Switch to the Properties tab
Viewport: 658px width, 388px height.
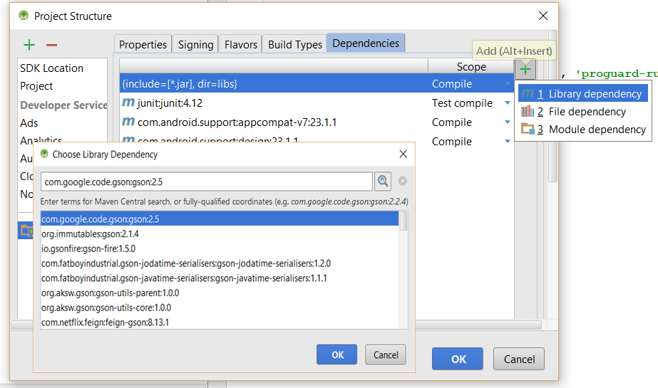(x=143, y=44)
